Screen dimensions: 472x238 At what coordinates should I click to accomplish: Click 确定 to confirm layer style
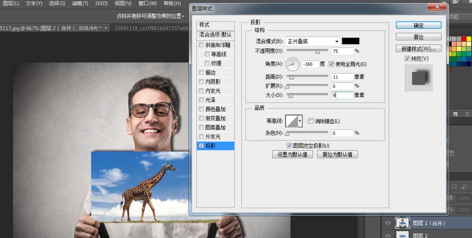pyautogui.click(x=418, y=25)
